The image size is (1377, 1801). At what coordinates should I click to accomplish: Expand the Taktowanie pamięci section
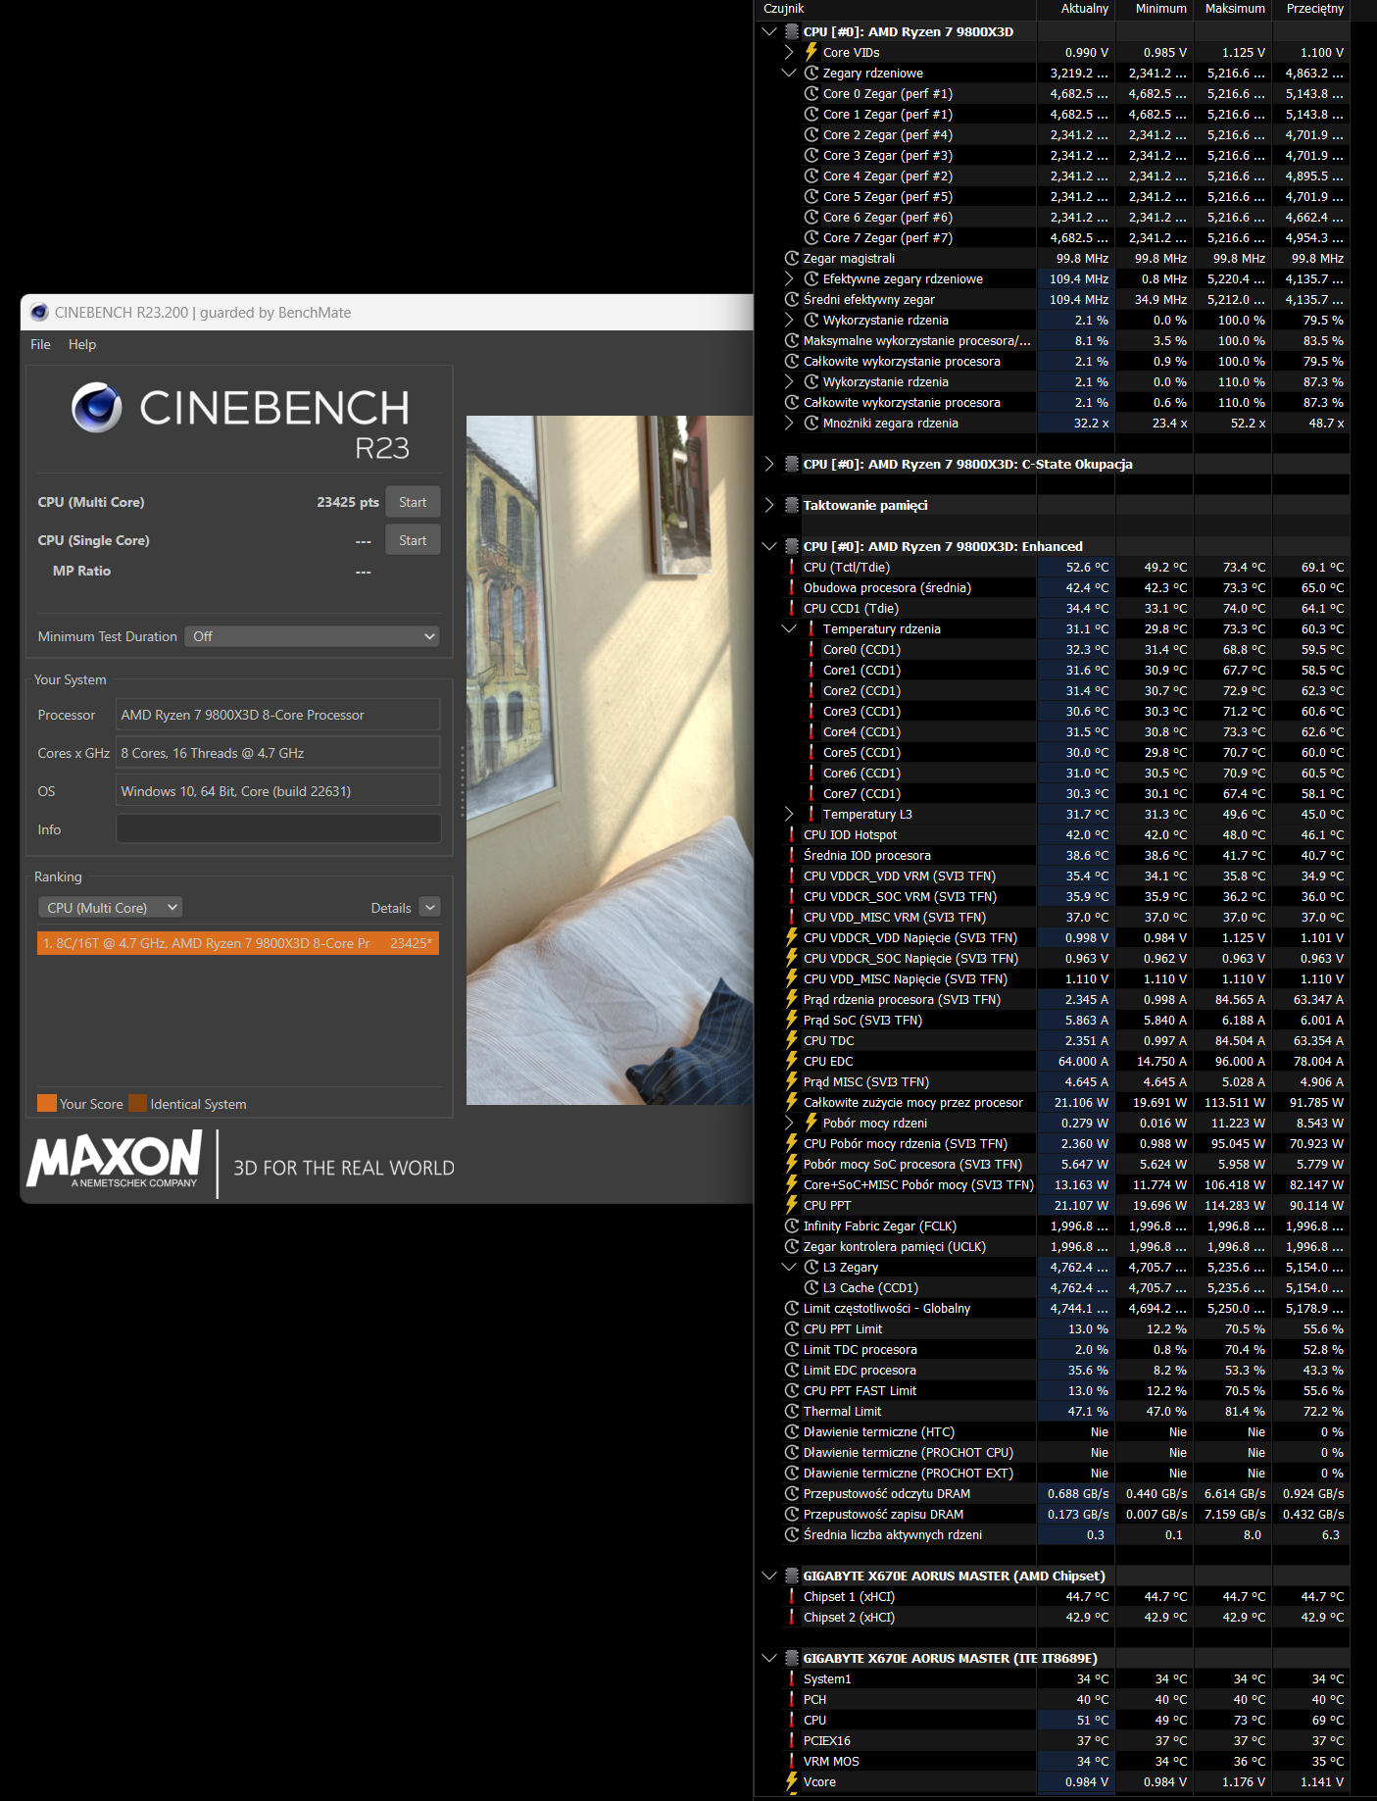[769, 505]
